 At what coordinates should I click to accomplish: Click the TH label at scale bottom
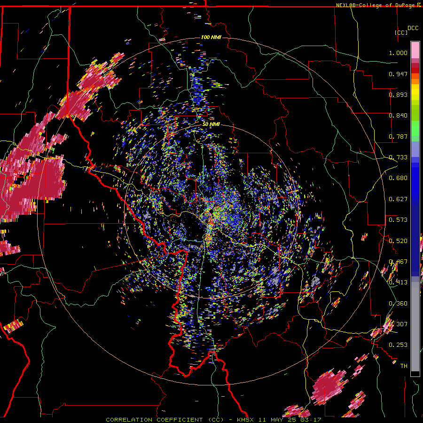click(x=404, y=366)
